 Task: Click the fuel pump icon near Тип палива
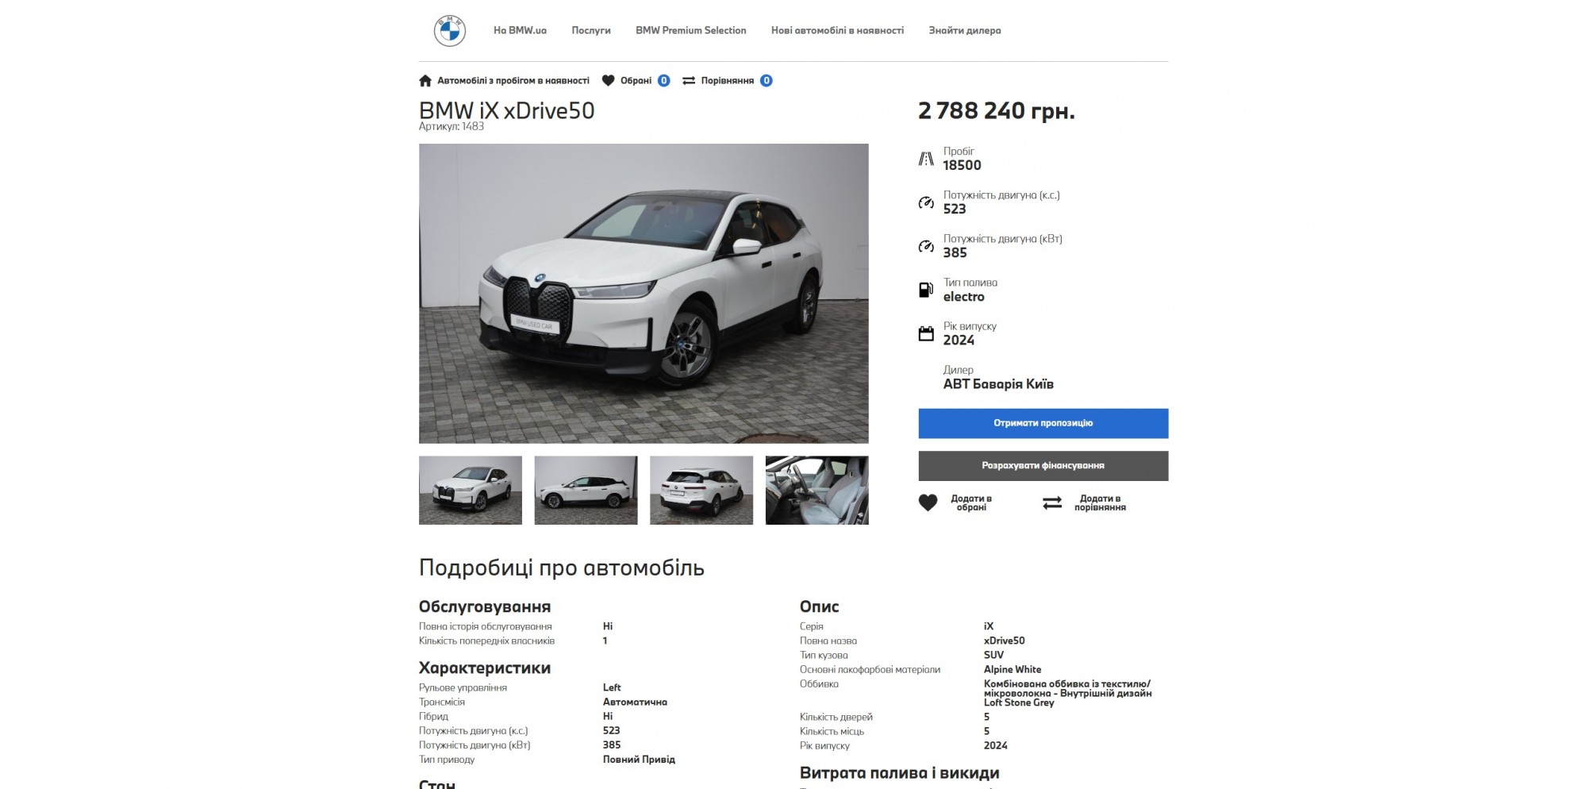click(x=926, y=290)
